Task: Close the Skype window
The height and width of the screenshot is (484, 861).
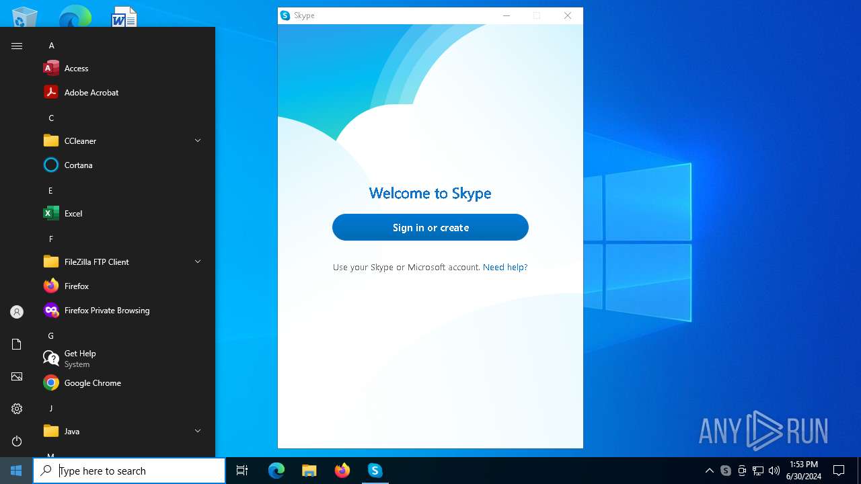Action: [x=568, y=15]
